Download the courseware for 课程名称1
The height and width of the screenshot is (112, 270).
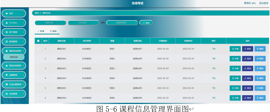[x=213, y=49]
